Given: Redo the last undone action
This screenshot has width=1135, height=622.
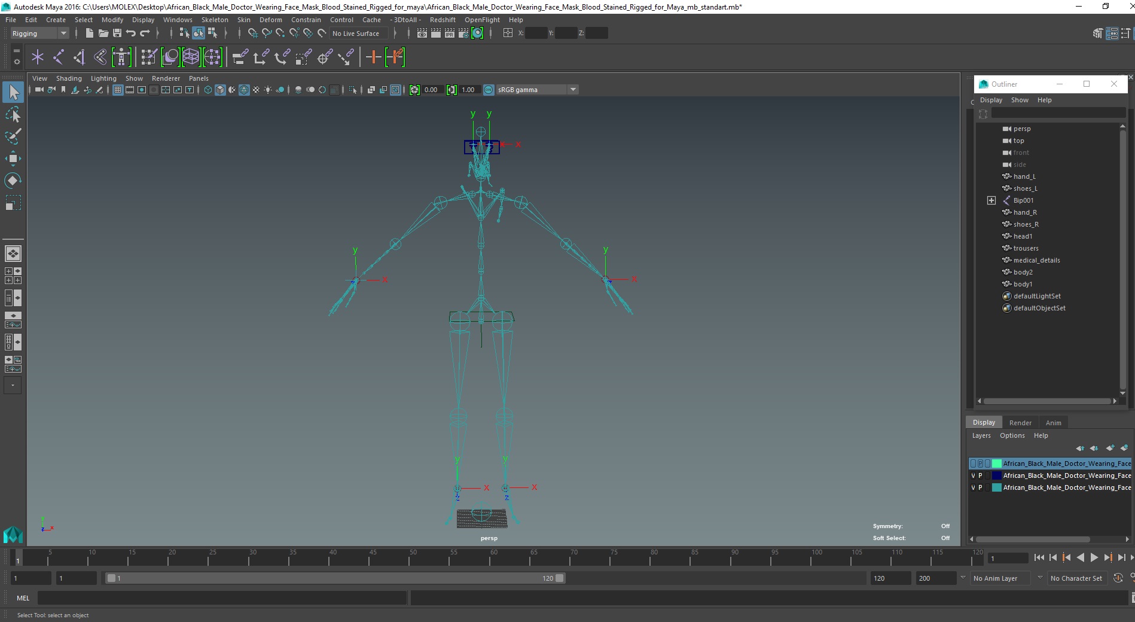Looking at the screenshot, I should tap(145, 33).
